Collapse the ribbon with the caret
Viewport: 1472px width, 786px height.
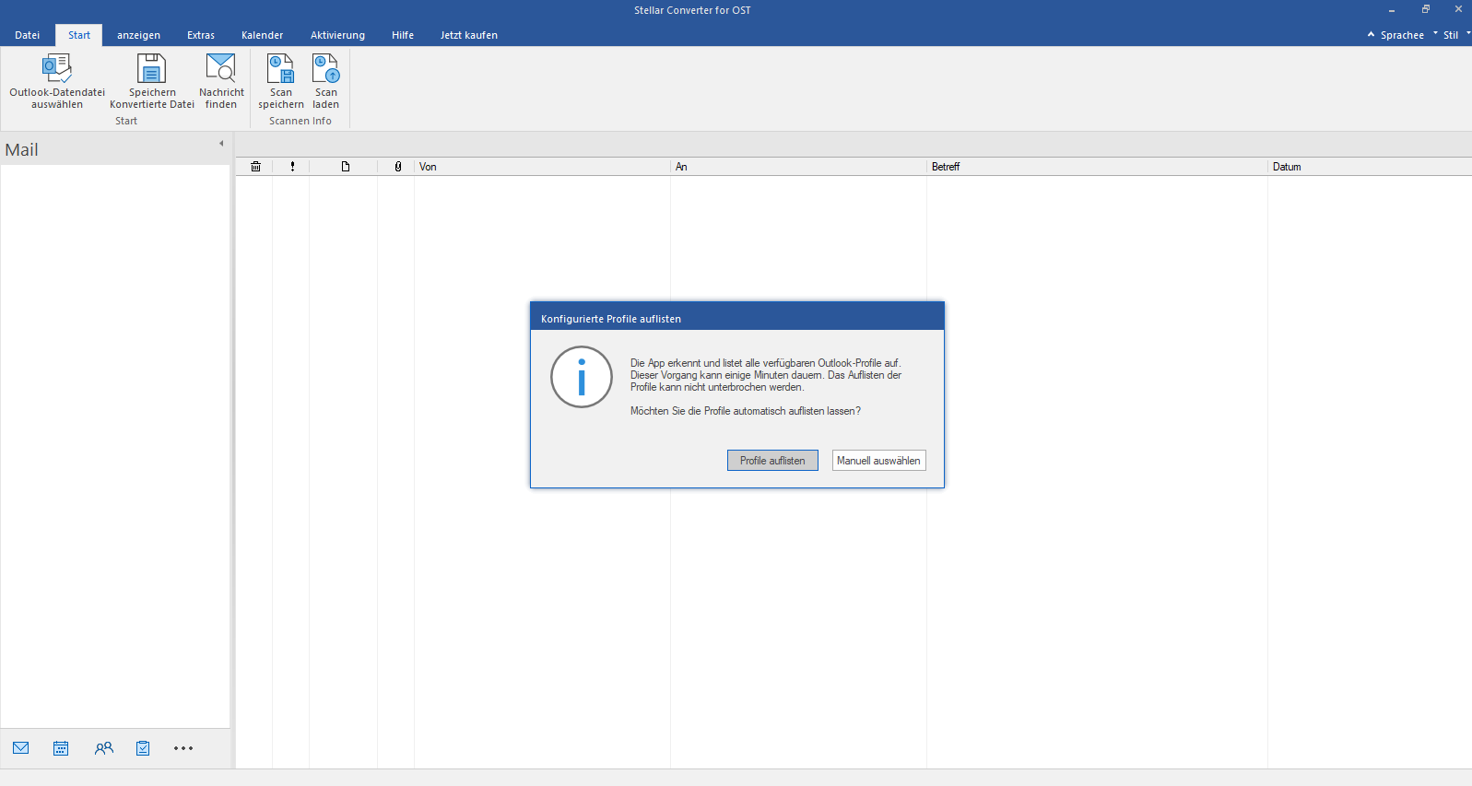click(x=1371, y=34)
